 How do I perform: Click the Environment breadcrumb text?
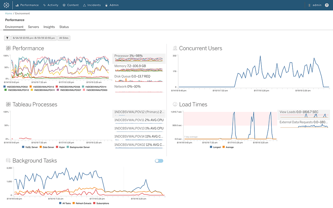[22, 13]
